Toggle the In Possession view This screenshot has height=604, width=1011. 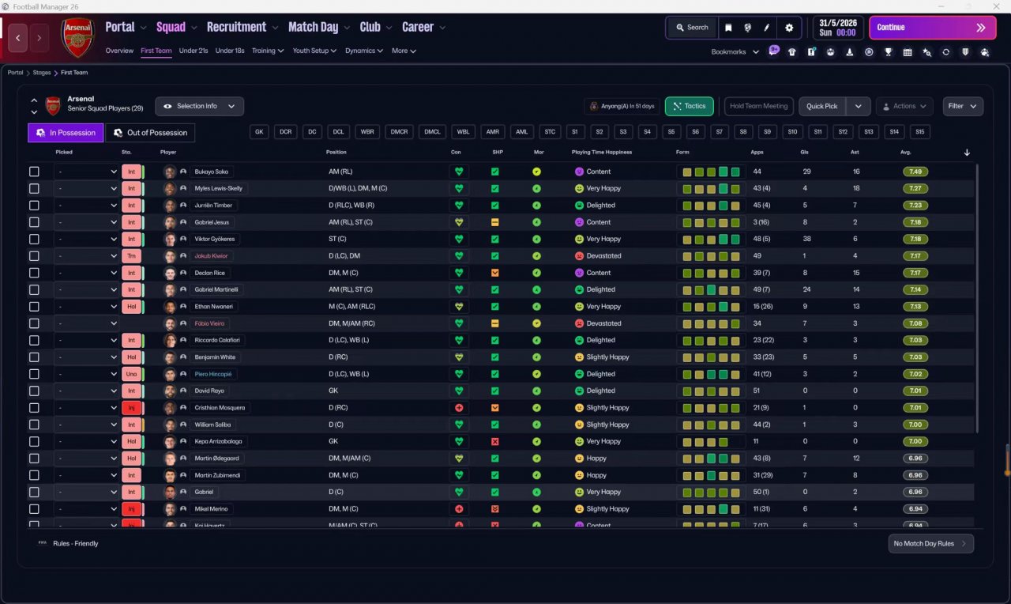(66, 133)
